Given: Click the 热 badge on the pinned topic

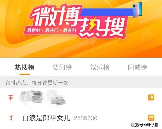Looking at the screenshot, I should pos(151,97).
